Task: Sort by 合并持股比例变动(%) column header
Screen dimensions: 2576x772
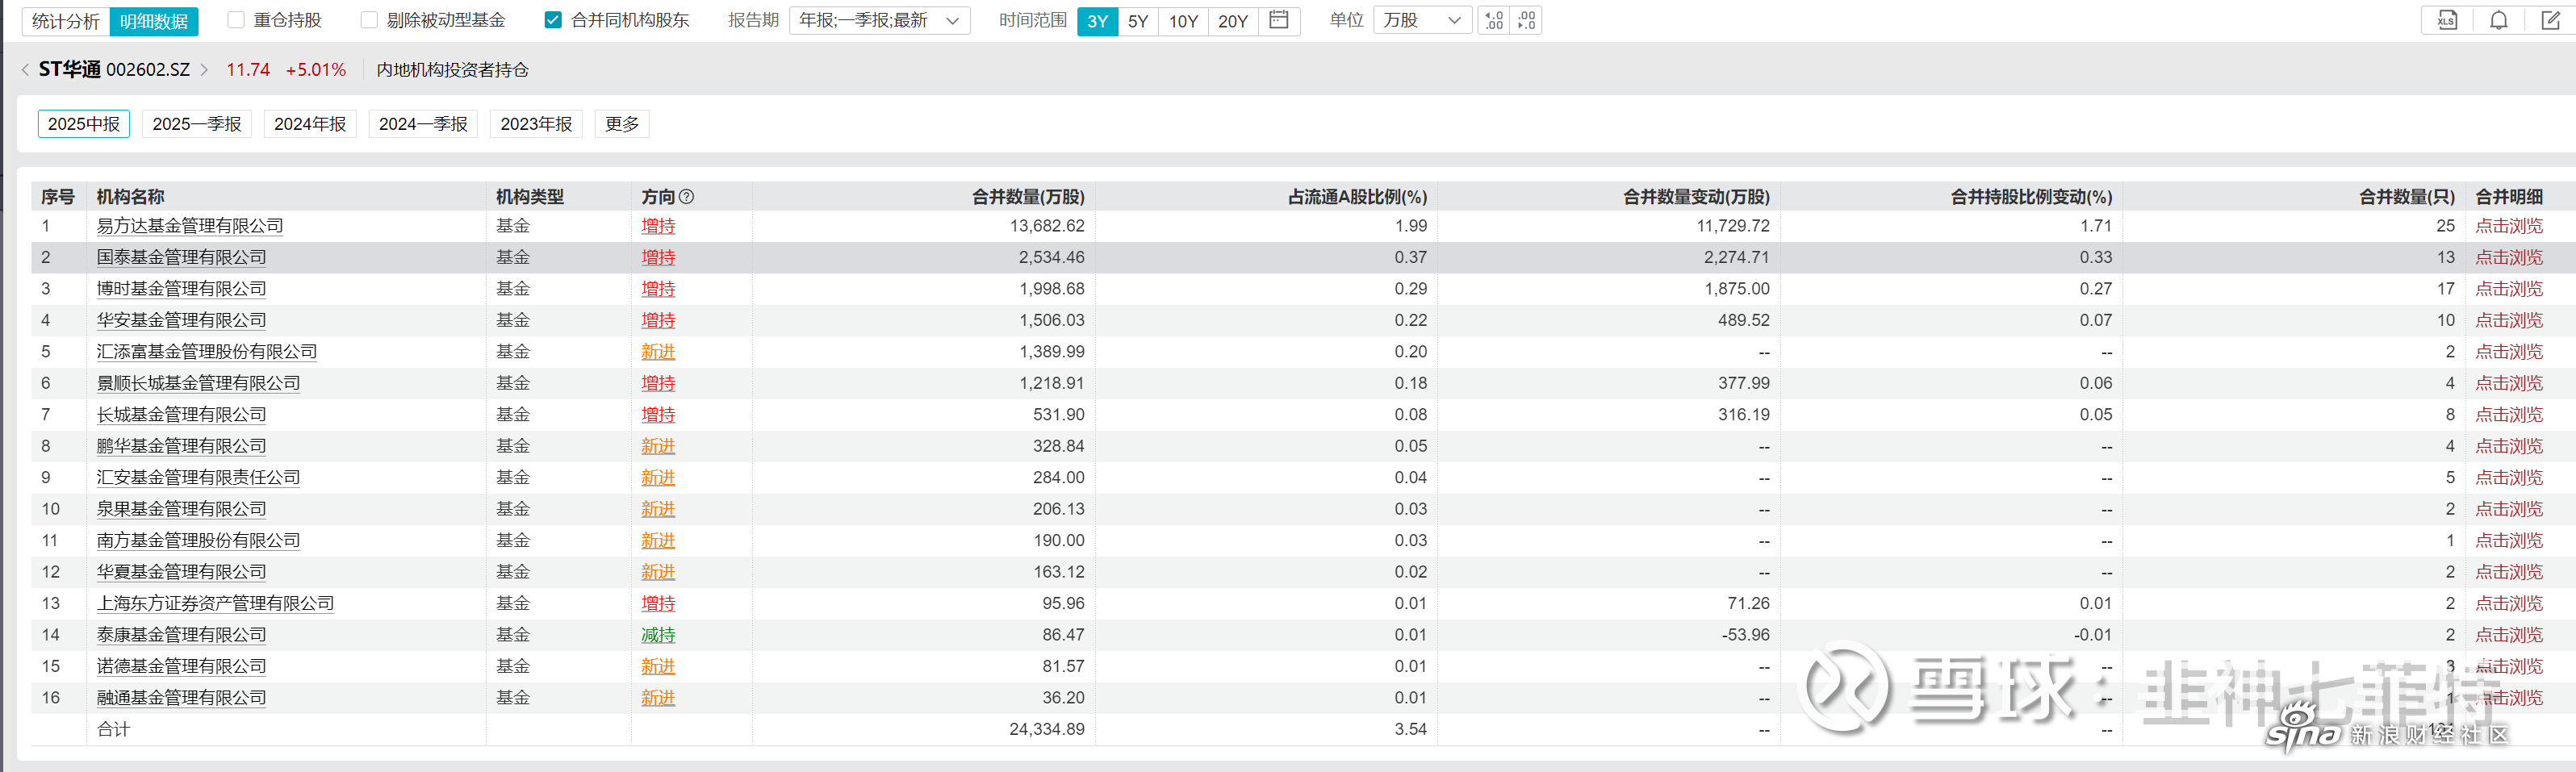Action: [2031, 197]
